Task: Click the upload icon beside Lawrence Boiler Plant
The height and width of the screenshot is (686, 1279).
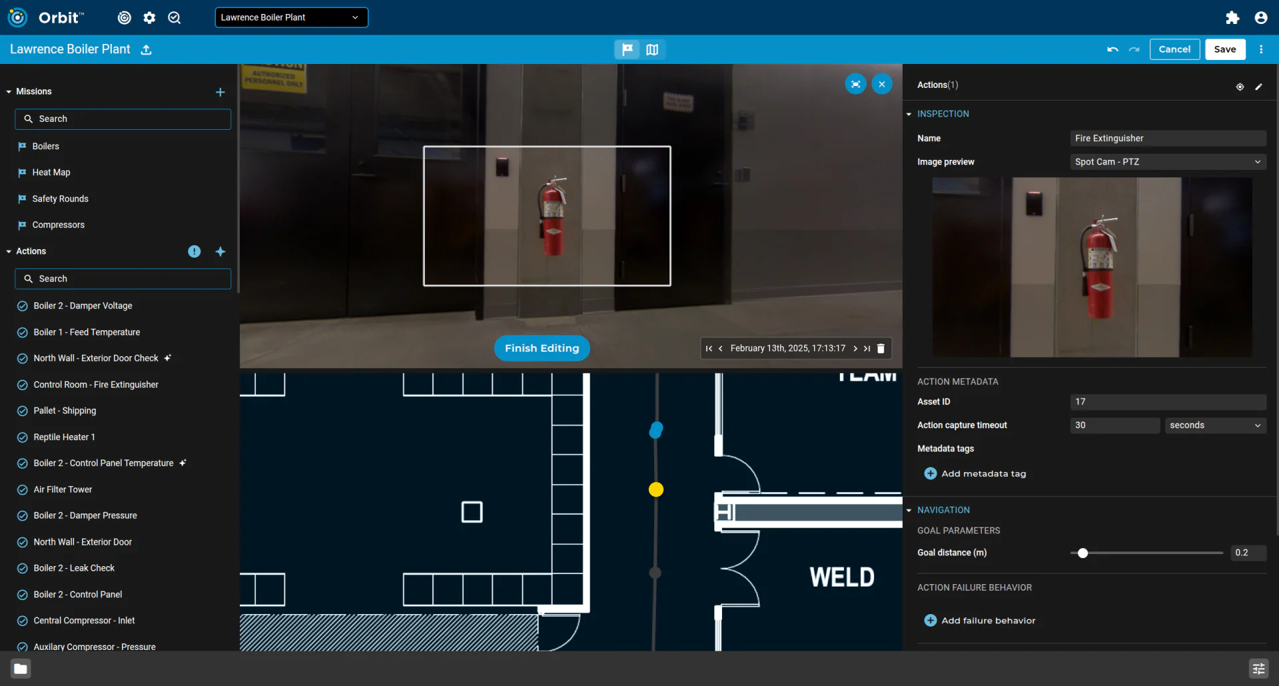Action: pyautogui.click(x=146, y=50)
